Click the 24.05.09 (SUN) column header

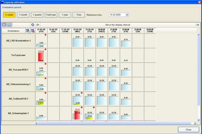click(x=150, y=30)
